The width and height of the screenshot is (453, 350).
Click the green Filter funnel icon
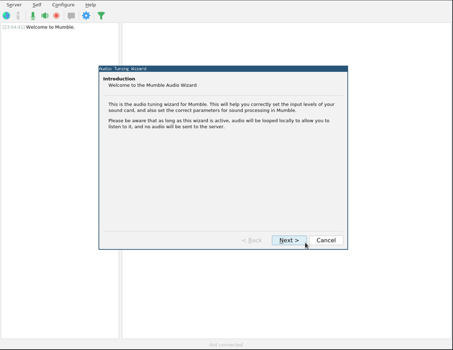(101, 15)
